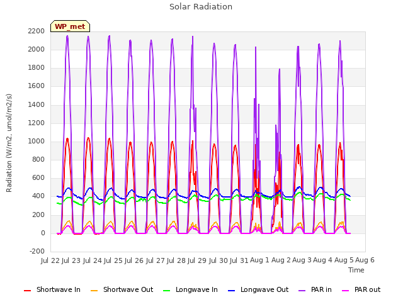Click the Aug 4 x-axis date
Image resolution: width=403 pixels, height=302 pixels.
pyautogui.click(x=323, y=260)
